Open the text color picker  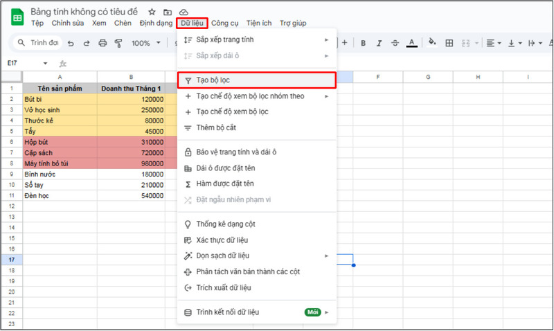411,43
